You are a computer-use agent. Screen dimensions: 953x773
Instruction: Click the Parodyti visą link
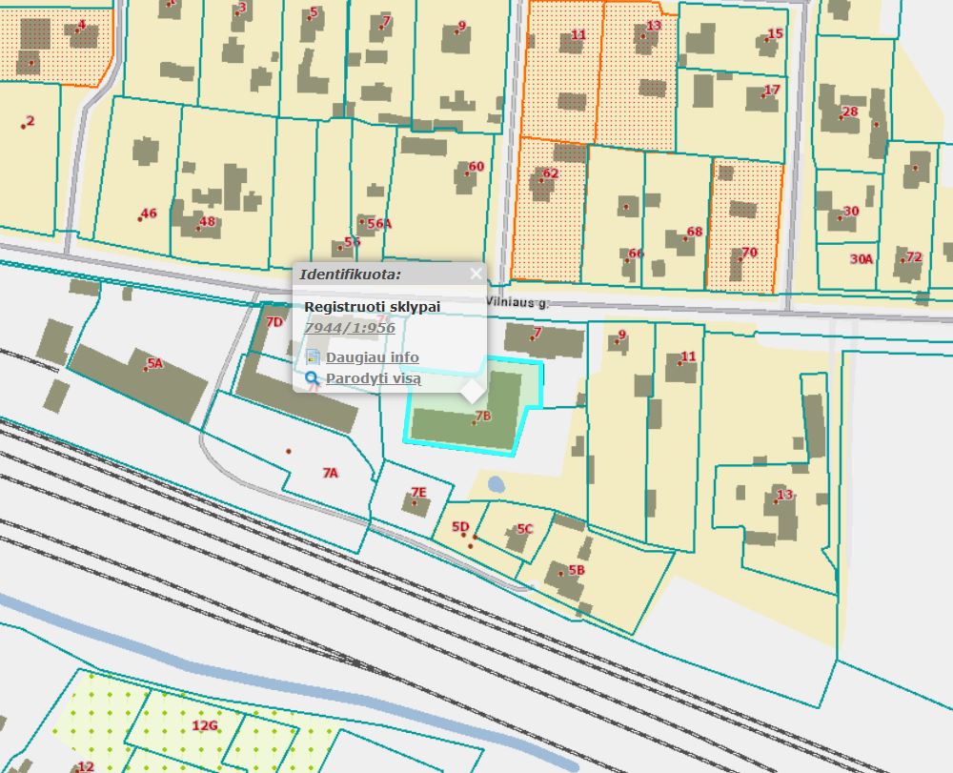[x=374, y=379]
